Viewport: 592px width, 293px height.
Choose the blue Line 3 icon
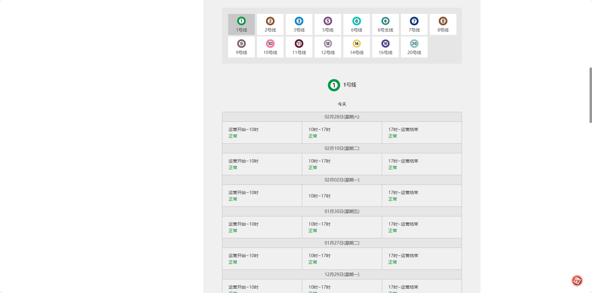299,21
